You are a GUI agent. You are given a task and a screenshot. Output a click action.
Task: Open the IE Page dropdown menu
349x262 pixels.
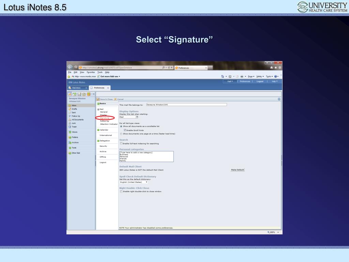click(251, 76)
